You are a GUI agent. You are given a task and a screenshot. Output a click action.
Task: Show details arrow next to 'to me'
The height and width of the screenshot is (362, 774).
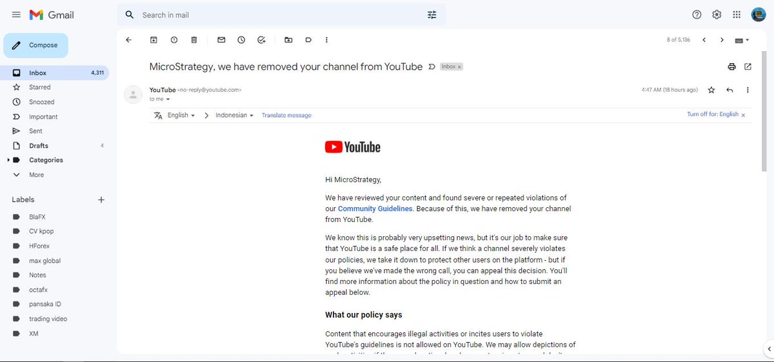click(x=168, y=99)
